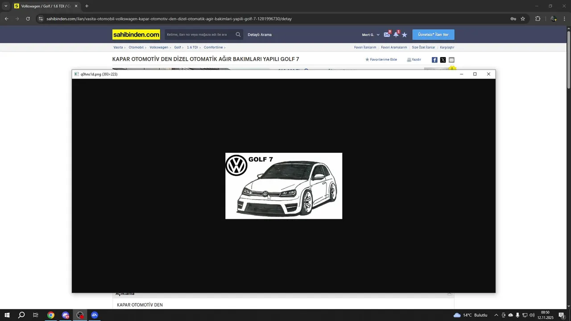Close the Volkswagen Golf tab

point(76,6)
